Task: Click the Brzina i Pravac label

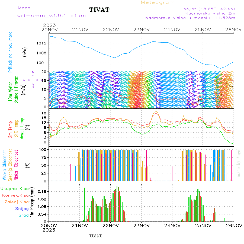Action: [16, 90]
